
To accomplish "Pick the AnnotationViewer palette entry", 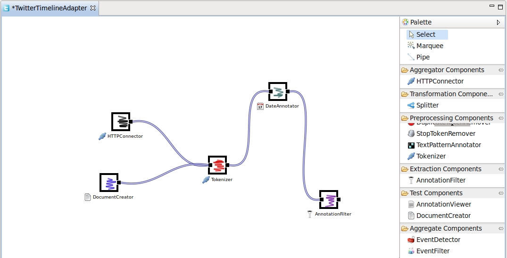I will [x=440, y=204].
